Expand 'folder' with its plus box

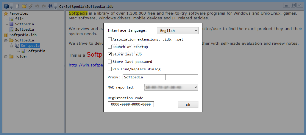[x=6, y=56]
